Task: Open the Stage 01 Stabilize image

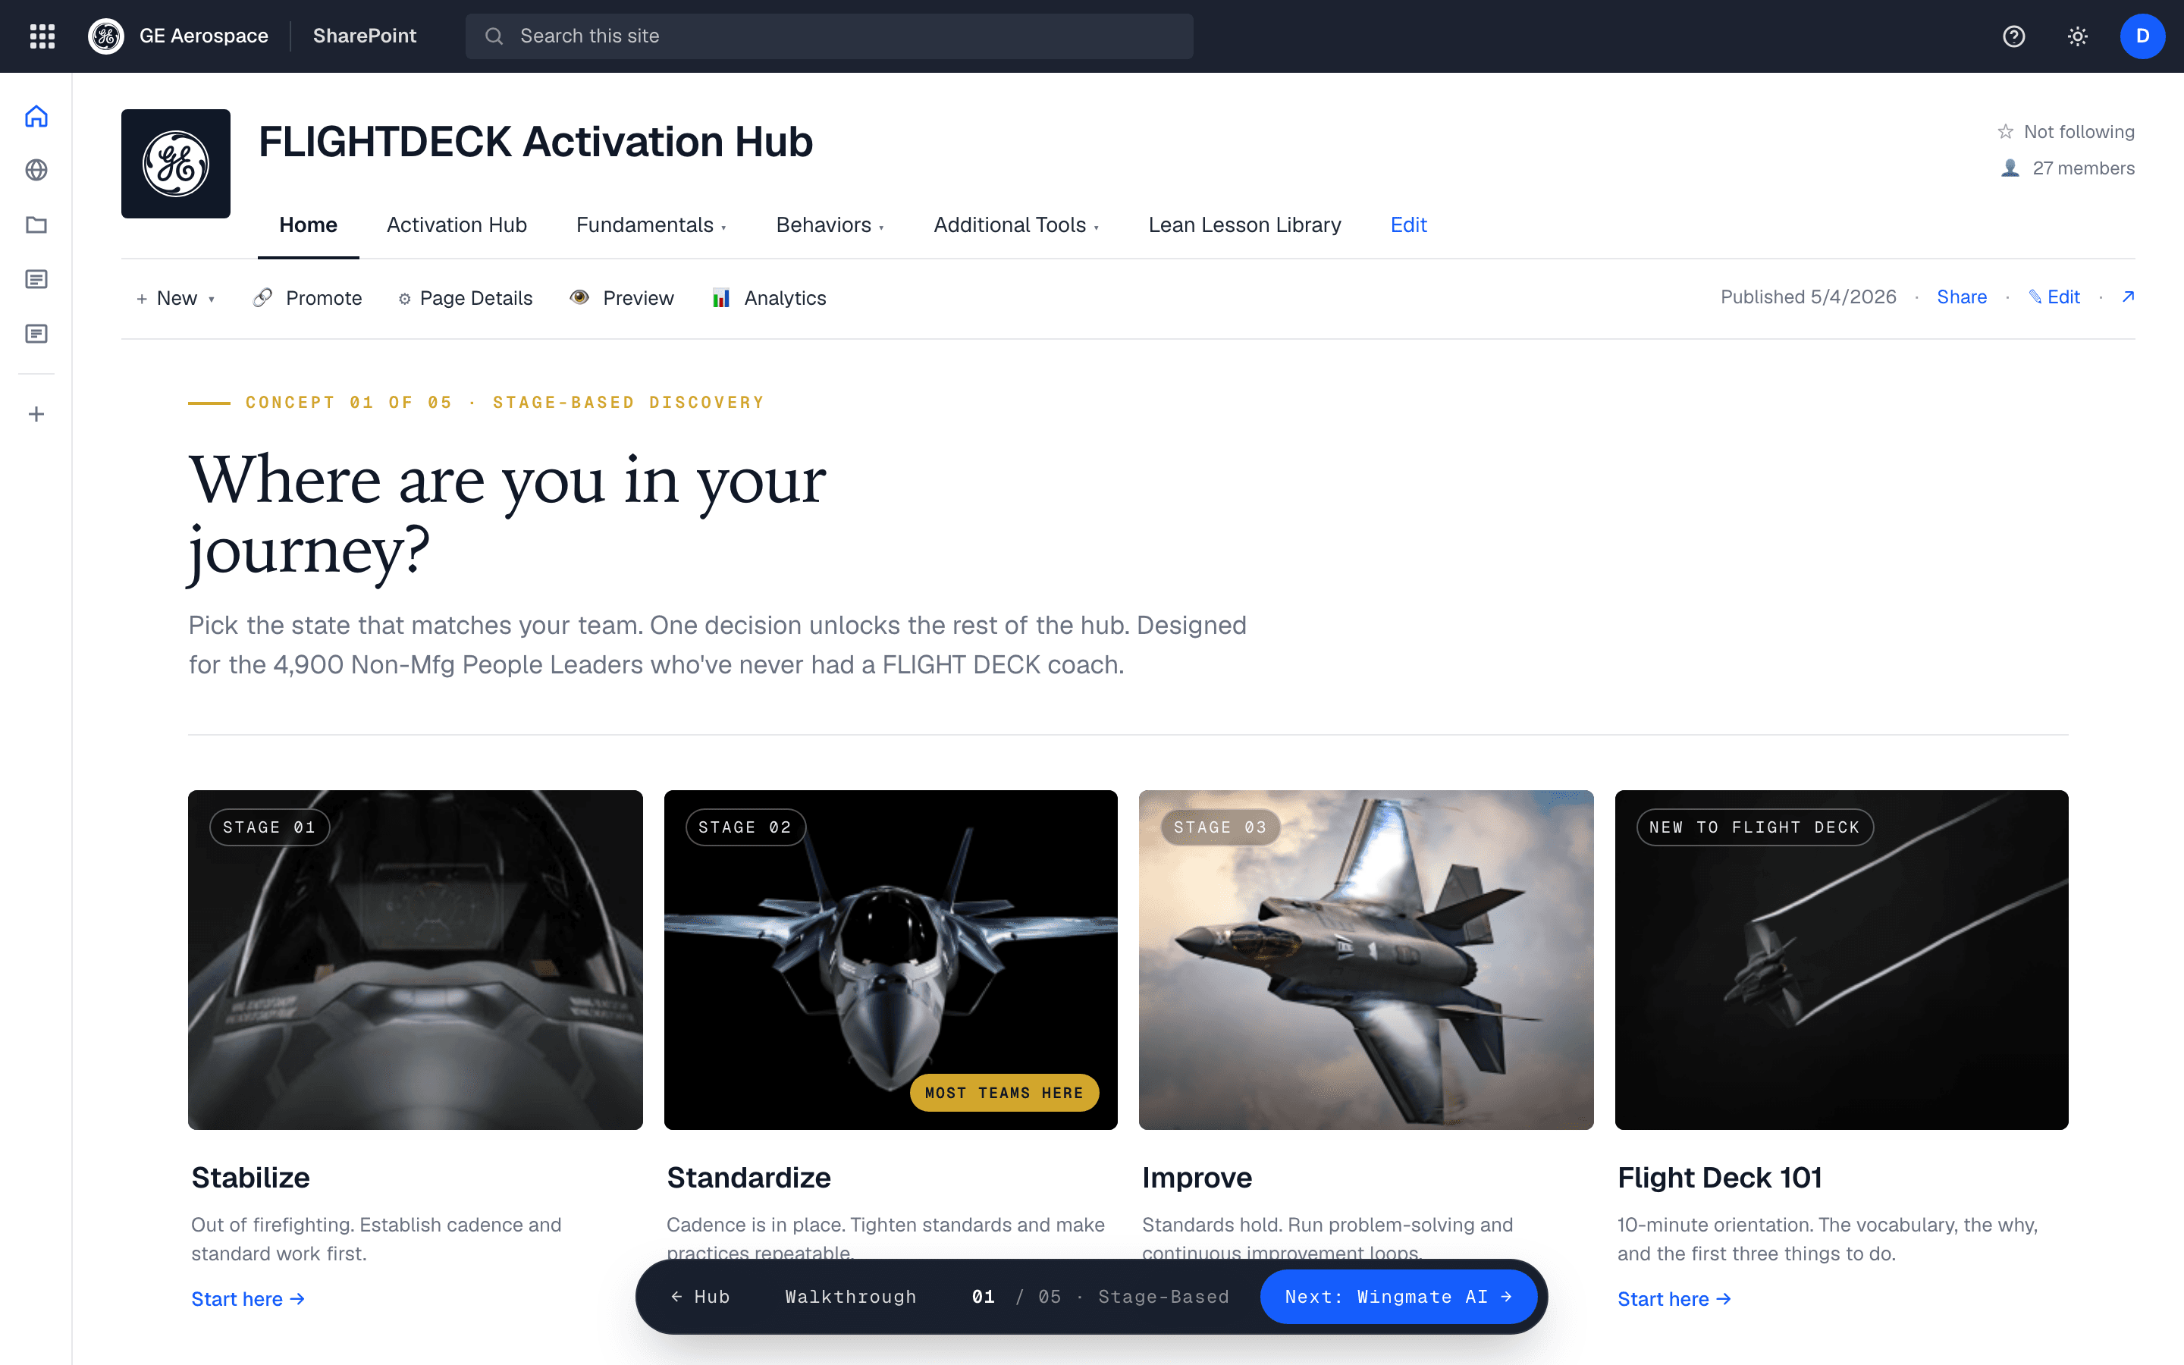Action: (415, 959)
